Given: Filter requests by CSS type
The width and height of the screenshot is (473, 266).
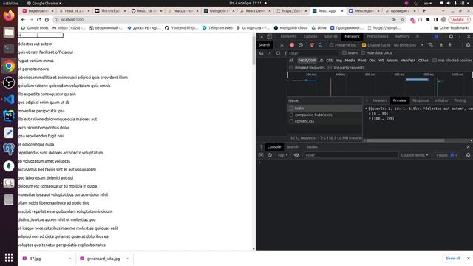Looking at the screenshot, I should [x=329, y=61].
